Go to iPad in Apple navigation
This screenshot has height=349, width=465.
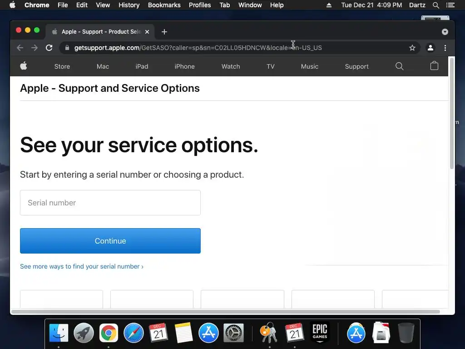142,66
